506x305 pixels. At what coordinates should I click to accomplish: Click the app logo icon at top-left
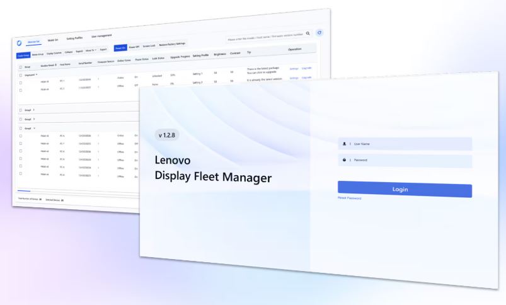pyautogui.click(x=20, y=43)
